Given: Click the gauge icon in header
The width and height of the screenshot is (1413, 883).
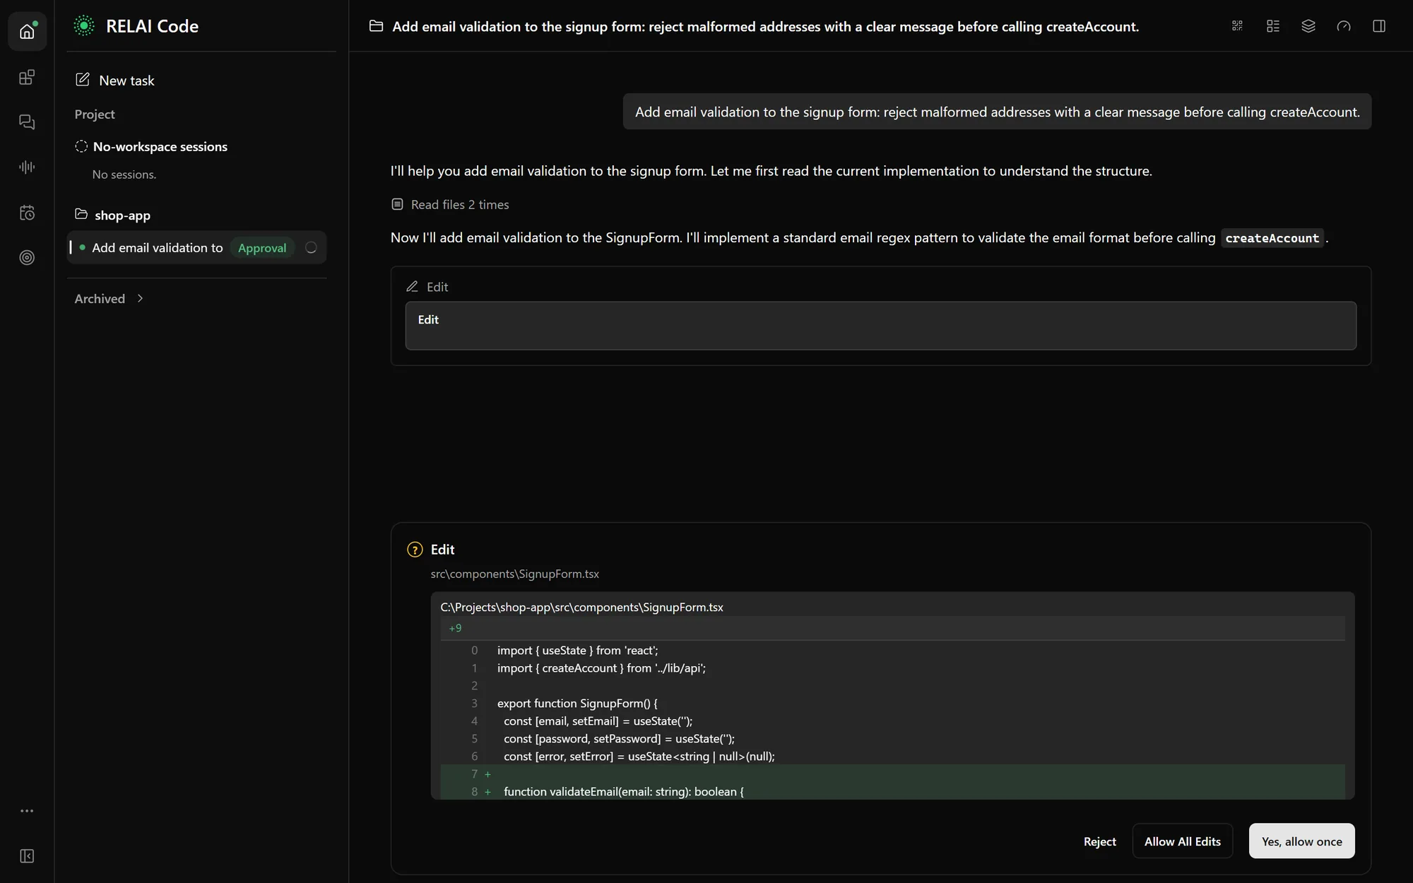Looking at the screenshot, I should [1344, 26].
